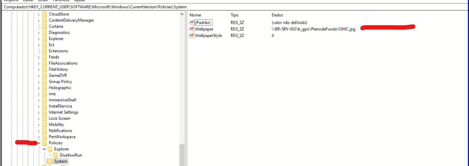Select the ContentDeliveryManager key
Viewport: 469px width, 166px height.
pyautogui.click(x=71, y=20)
